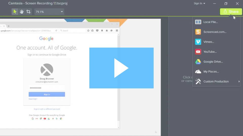Screen dimensions: 243x136
Task: Click the Doug Brunner avatar image
Action: click(x=47, y=70)
